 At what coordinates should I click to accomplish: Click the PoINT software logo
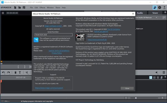pyautogui.click(x=80, y=37)
